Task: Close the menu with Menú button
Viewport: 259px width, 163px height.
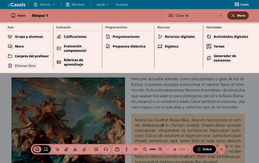Action: (238, 15)
